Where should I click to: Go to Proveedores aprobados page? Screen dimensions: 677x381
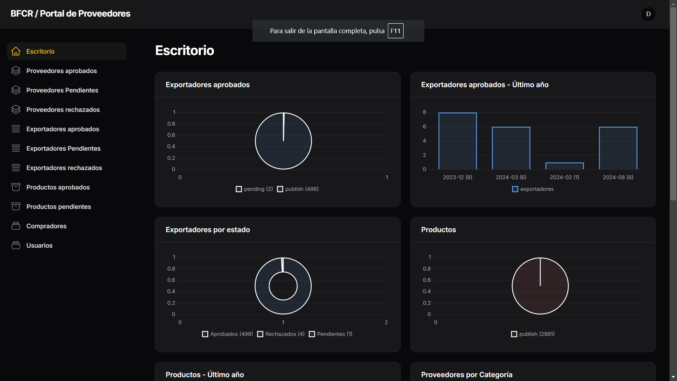pyautogui.click(x=67, y=71)
